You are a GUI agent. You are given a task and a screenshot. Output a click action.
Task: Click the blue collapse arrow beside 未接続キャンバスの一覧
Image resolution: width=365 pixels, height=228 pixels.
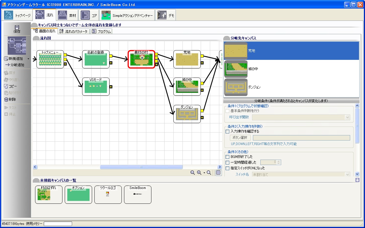(x=357, y=180)
